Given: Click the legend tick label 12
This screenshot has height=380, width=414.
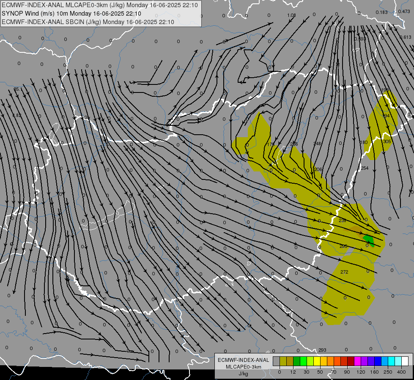Looking at the screenshot, I should click(293, 372).
